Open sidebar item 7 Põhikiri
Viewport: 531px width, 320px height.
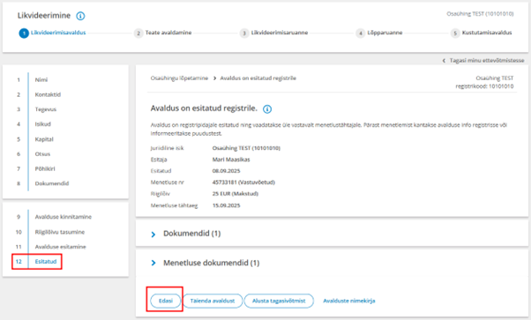point(45,168)
